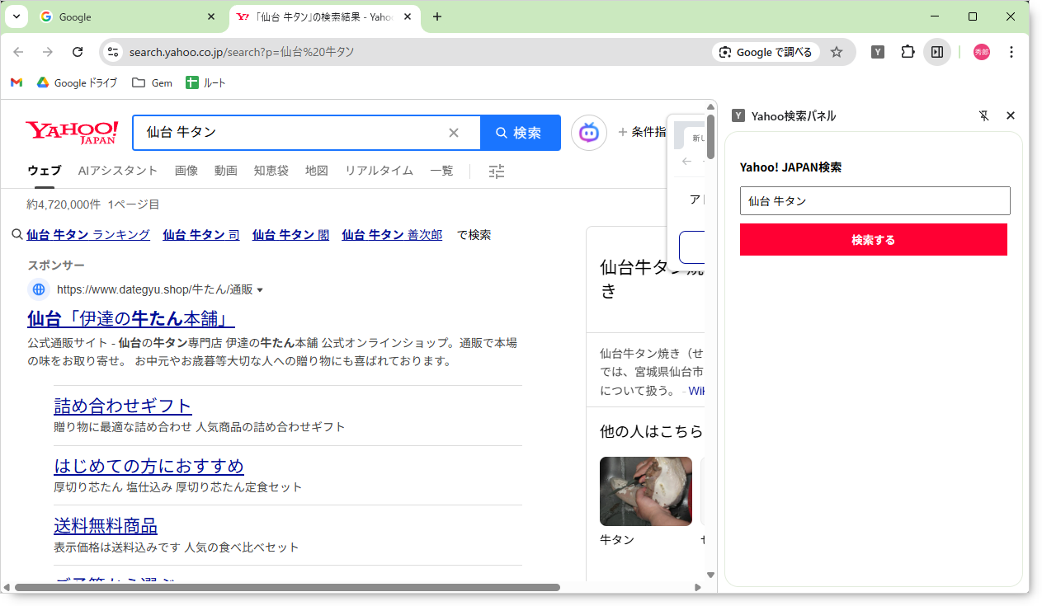Bookmark this page with the star icon

click(837, 52)
